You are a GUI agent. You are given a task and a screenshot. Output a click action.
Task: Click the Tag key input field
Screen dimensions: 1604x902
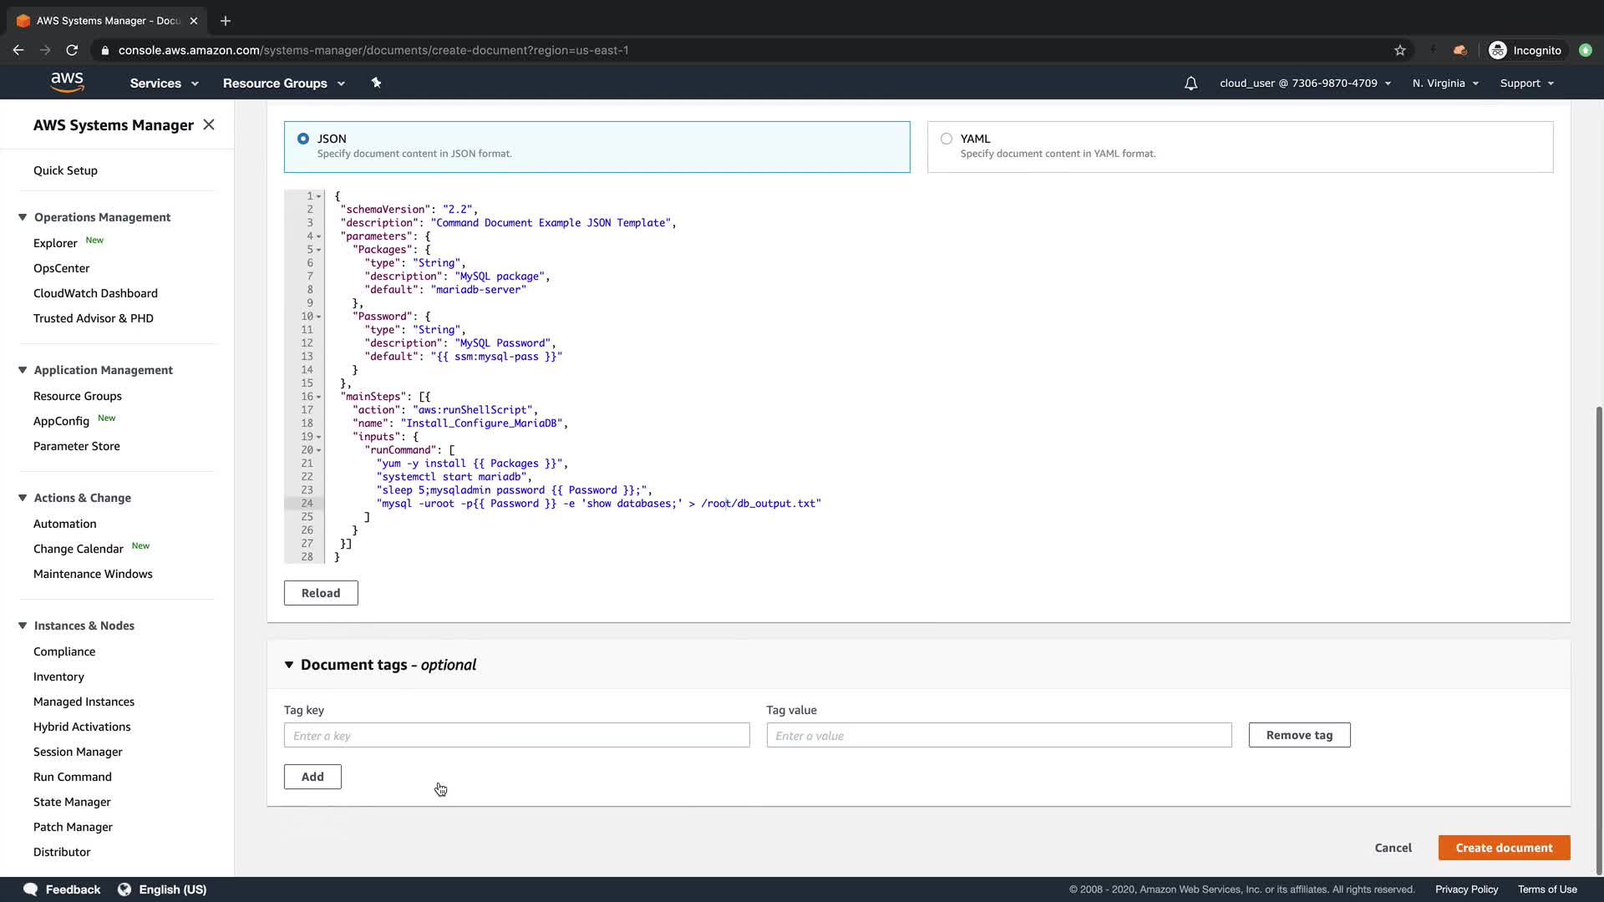coord(516,735)
